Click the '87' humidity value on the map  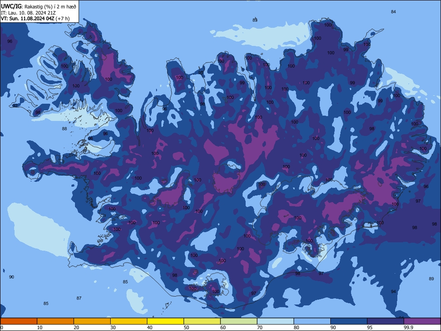coord(79,298)
